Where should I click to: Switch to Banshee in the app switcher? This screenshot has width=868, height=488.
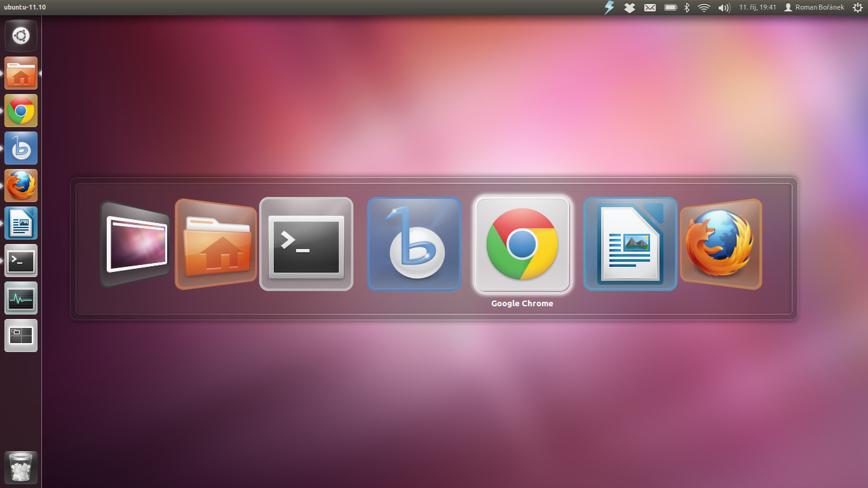point(414,244)
